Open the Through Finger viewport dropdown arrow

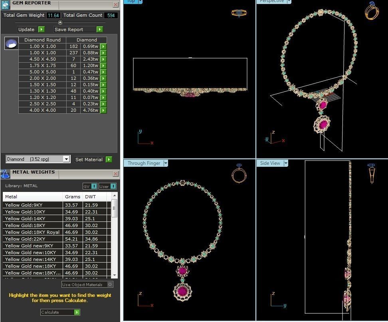pos(166,163)
